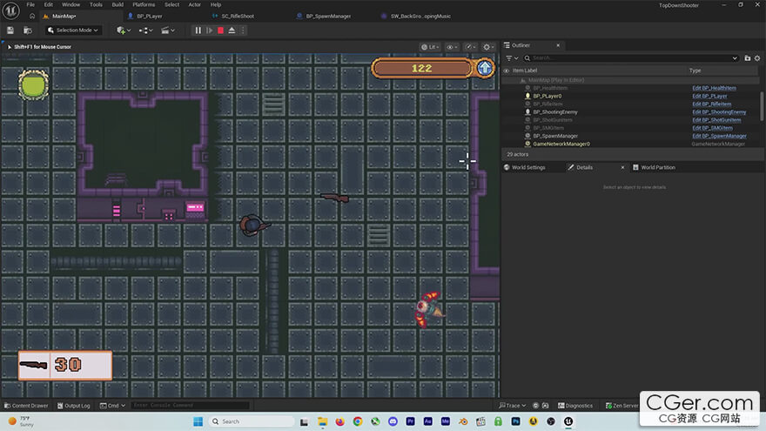Open the Edit menu

pos(49,4)
